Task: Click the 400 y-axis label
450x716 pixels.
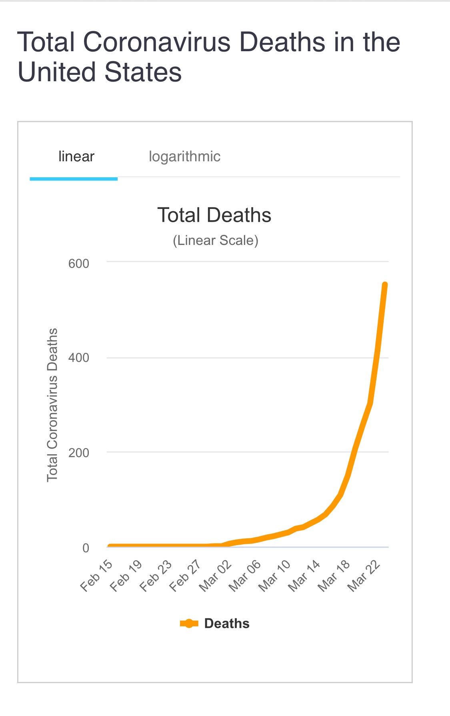Action: 78,357
